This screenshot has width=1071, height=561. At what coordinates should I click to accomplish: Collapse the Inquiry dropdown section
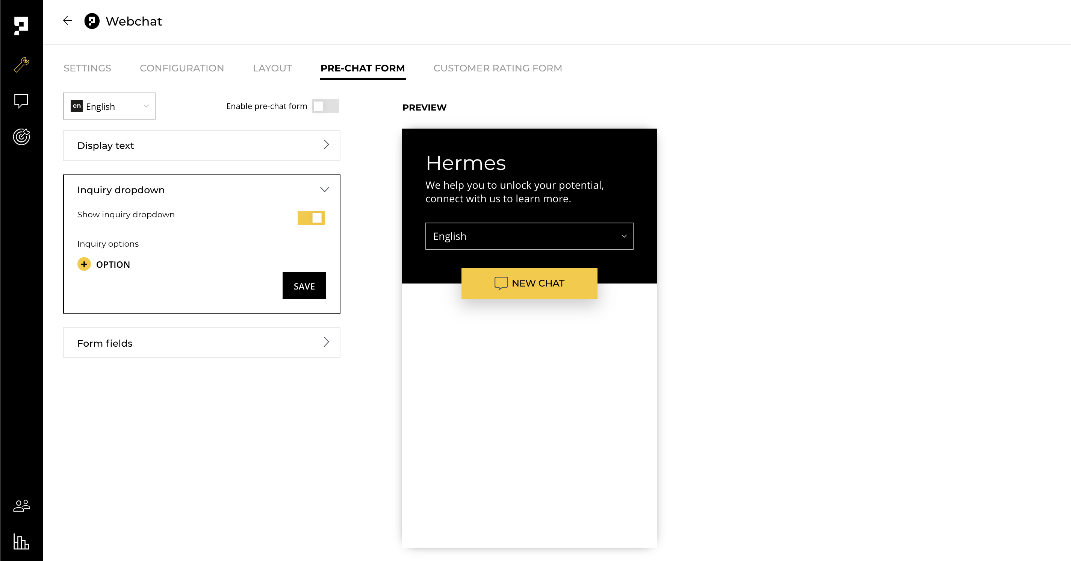[324, 190]
